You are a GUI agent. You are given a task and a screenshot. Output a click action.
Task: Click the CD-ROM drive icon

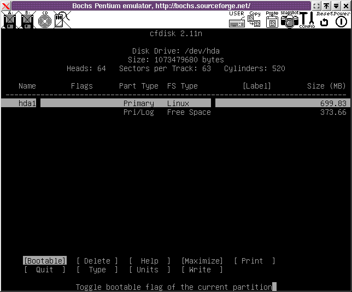pos(44,20)
